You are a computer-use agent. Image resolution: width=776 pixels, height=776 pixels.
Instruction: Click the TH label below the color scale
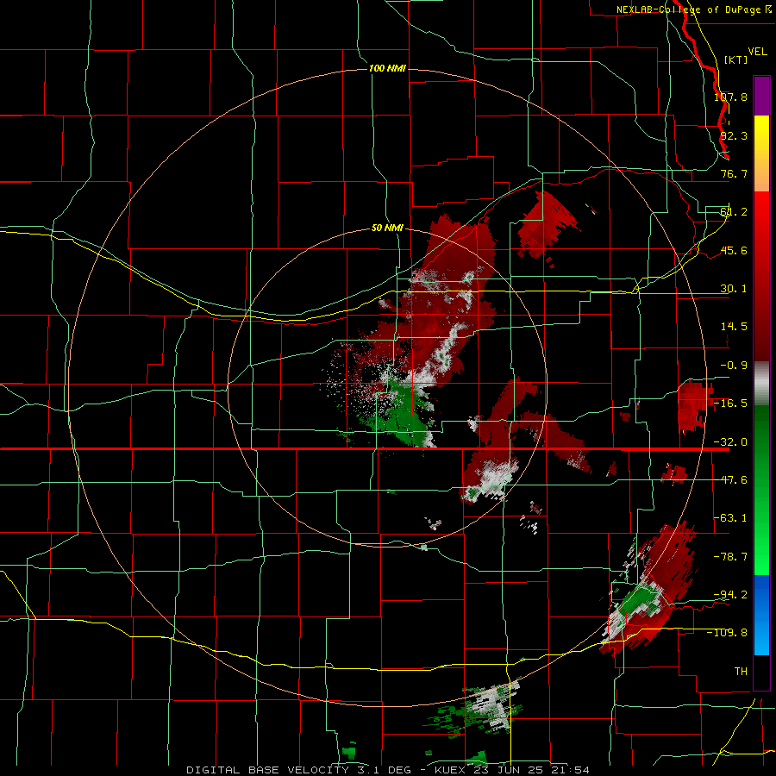pyautogui.click(x=741, y=671)
